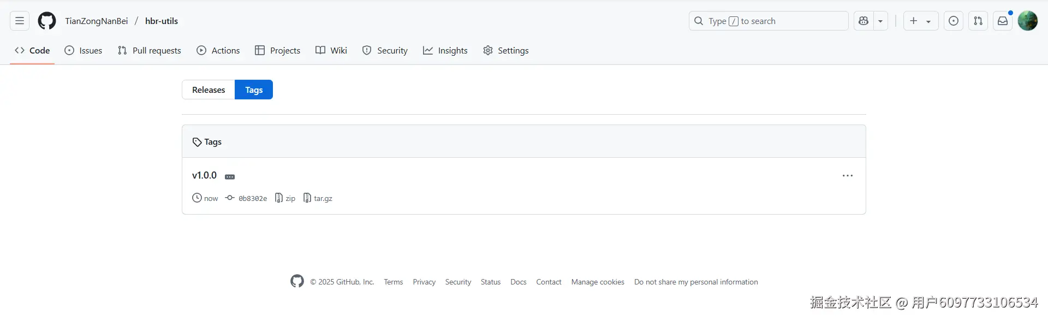Image resolution: width=1048 pixels, height=320 pixels.
Task: Open footer Security link
Action: (x=458, y=282)
